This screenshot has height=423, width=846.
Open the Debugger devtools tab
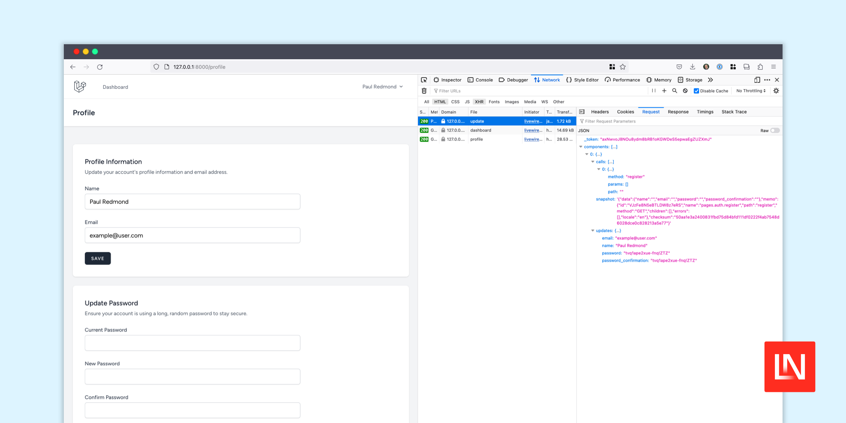[x=513, y=80]
